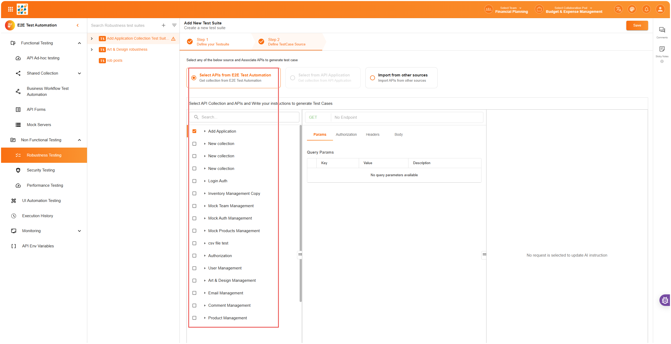671x344 pixels.
Task: Expand the Shared Collection menu
Action: pyautogui.click(x=79, y=74)
